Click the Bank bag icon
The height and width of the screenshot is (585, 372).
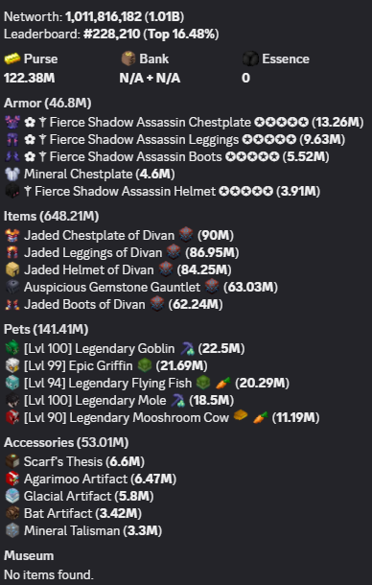128,58
